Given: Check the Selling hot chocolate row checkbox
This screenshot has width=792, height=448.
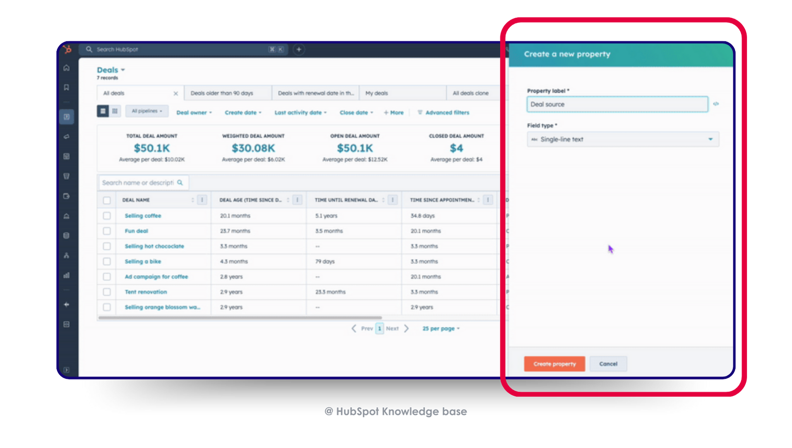Looking at the screenshot, I should coord(107,246).
